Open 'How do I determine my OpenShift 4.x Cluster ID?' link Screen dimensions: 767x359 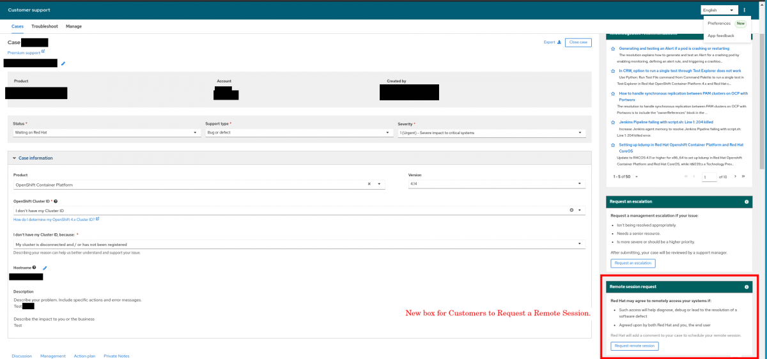coord(54,219)
